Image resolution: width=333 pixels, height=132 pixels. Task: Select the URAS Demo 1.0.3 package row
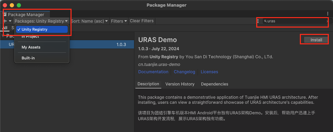click(x=67, y=44)
